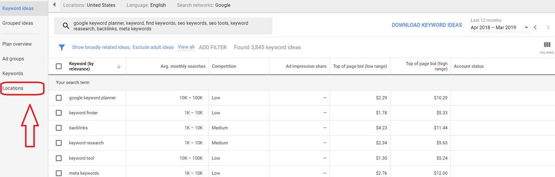
Task: Open the filter funnel icon
Action: click(62, 47)
